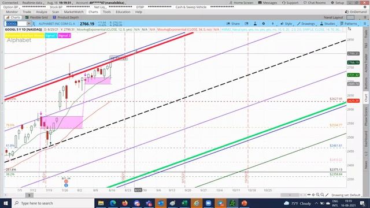Click the zoom in magnifier icon
The height and width of the screenshot is (208, 370).
point(317,195)
